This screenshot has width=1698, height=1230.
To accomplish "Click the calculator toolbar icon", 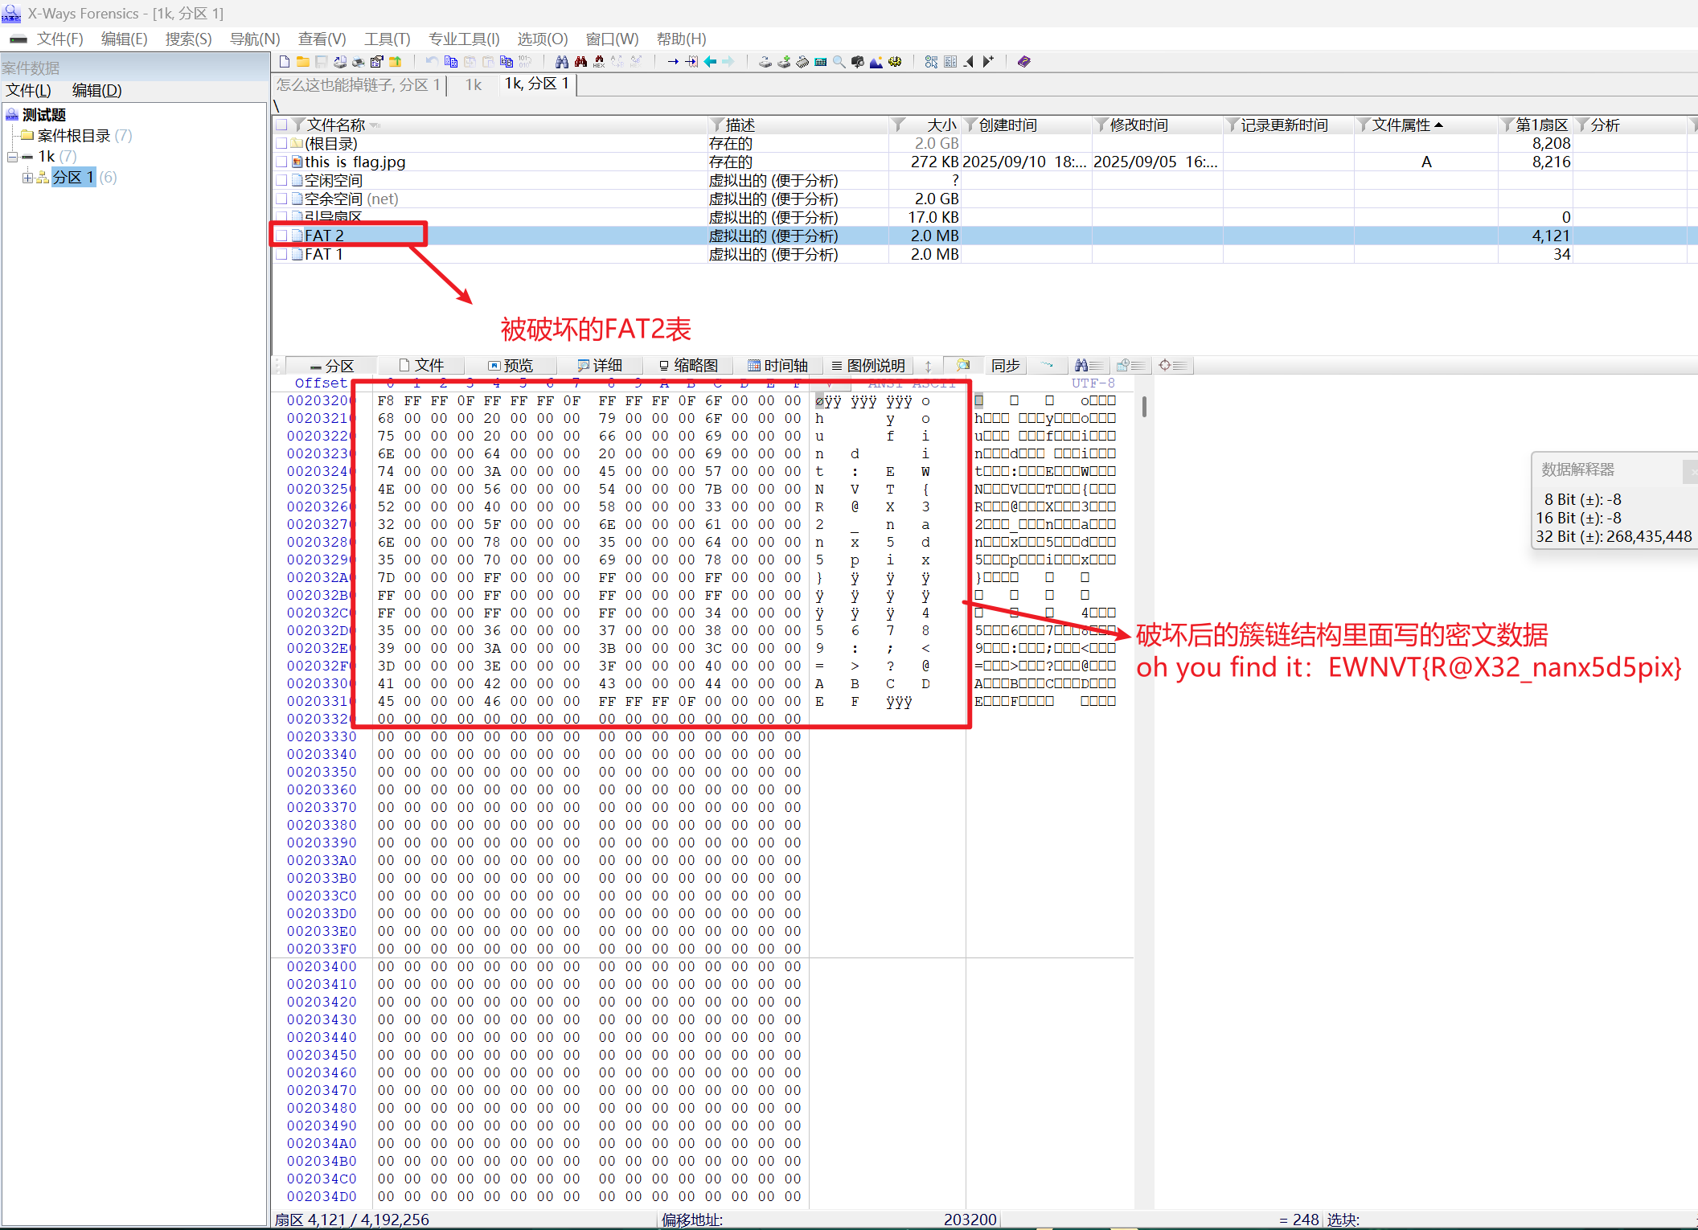I will pyautogui.click(x=820, y=62).
